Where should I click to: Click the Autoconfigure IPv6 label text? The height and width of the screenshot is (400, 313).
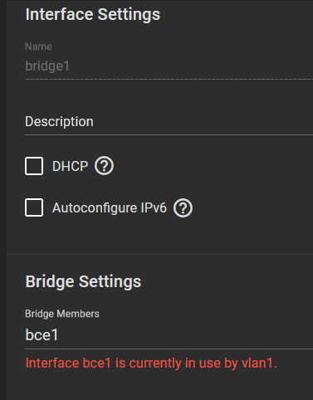point(110,207)
